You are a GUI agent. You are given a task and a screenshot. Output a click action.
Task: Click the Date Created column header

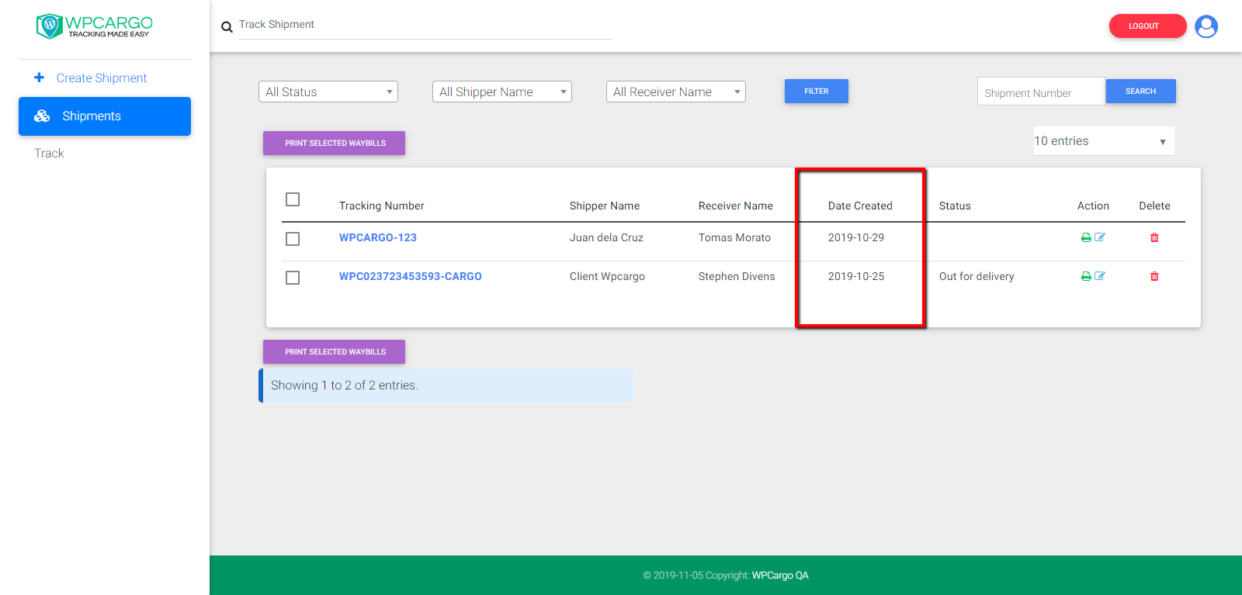(860, 206)
